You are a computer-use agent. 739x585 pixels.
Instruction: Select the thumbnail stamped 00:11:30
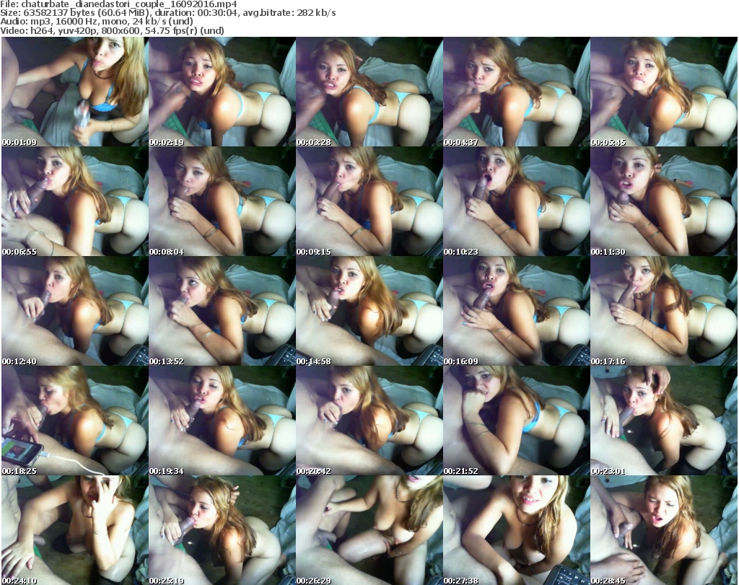tap(663, 202)
